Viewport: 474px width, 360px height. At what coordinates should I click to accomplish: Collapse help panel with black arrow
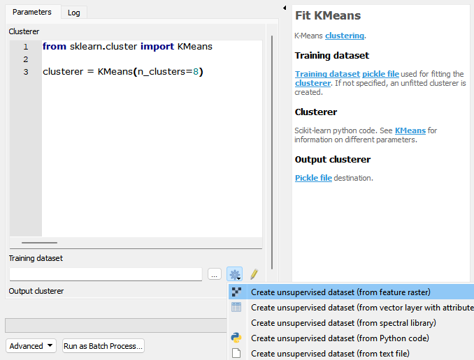[x=285, y=8]
